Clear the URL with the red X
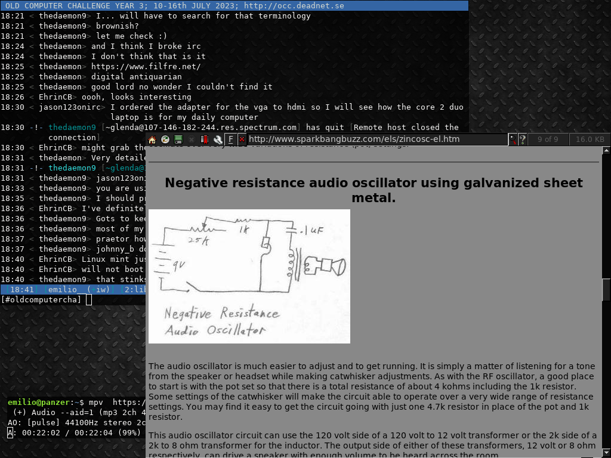Image resolution: width=611 pixels, height=458 pixels. pyautogui.click(x=242, y=140)
